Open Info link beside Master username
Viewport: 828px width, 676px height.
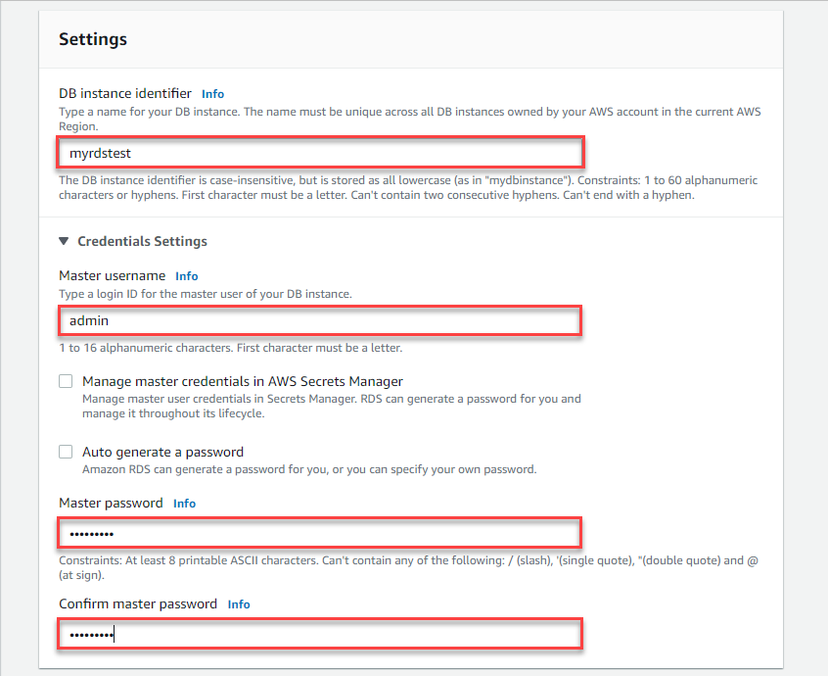(186, 276)
